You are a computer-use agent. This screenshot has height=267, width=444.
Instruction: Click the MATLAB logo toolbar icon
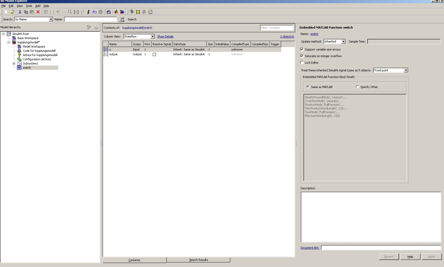116,12
